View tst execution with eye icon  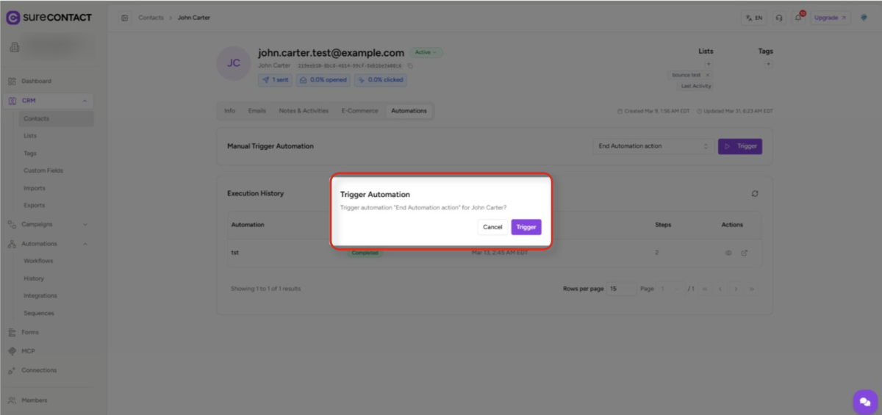coord(729,253)
